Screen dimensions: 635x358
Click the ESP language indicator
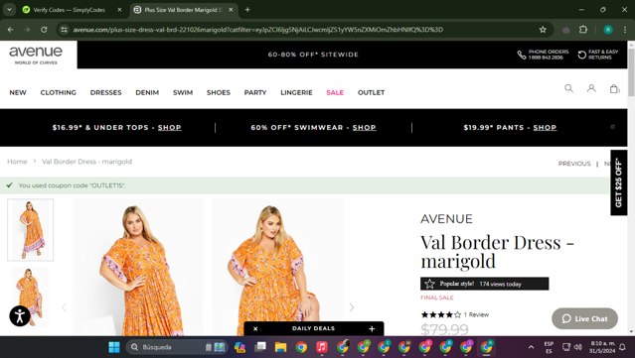[549, 347]
